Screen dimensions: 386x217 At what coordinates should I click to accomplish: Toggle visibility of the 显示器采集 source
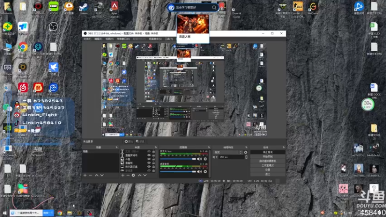pos(149,166)
